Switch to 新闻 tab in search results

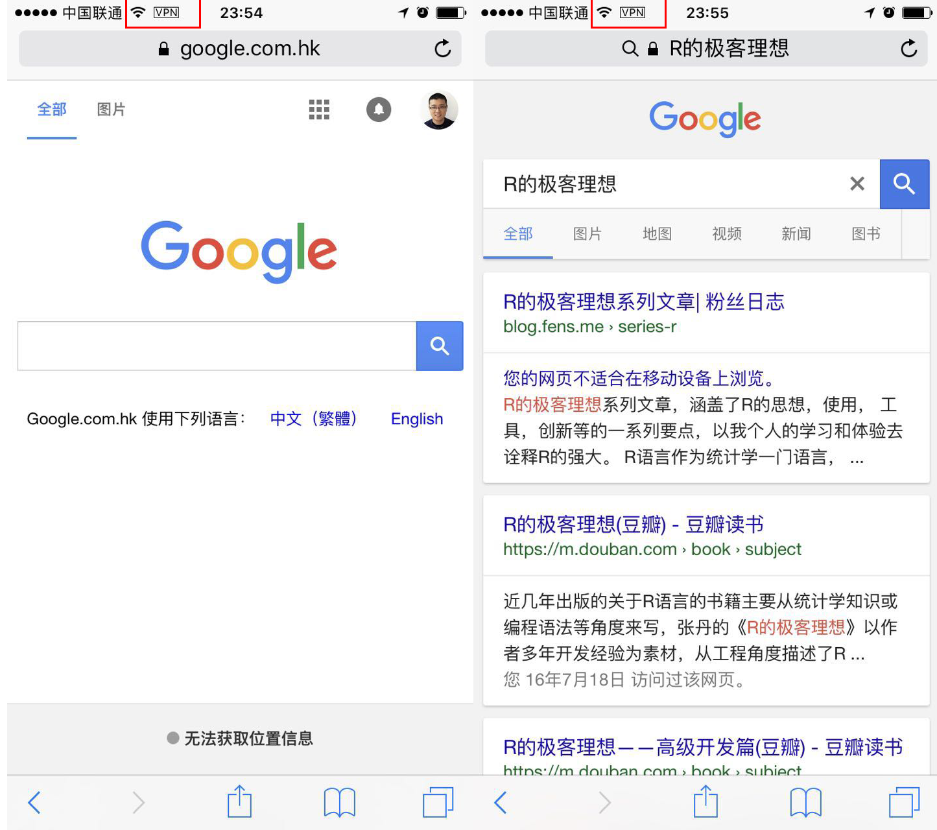[x=796, y=234]
